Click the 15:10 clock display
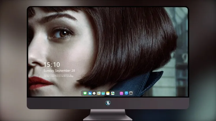 (x=52, y=65)
